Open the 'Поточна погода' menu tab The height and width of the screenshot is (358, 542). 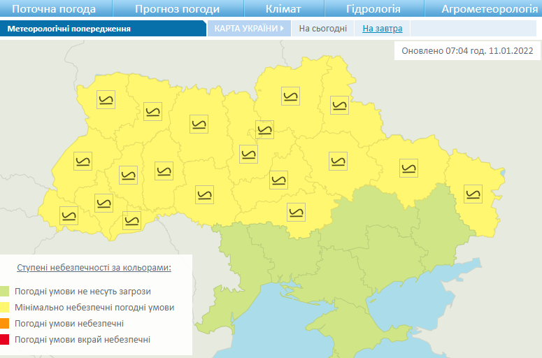point(55,9)
